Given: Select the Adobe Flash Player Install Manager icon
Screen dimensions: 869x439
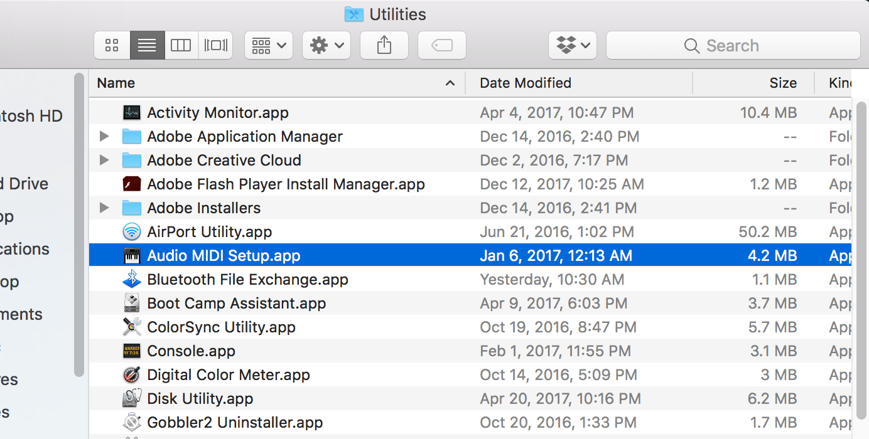Looking at the screenshot, I should pos(132,184).
